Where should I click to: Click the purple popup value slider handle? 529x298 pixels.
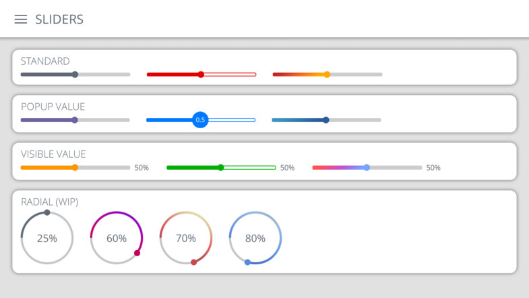[75, 120]
